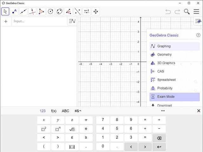Viewport: 203px width, 152px height.
Task: Tap the pi key
Action: [x=86, y=120]
